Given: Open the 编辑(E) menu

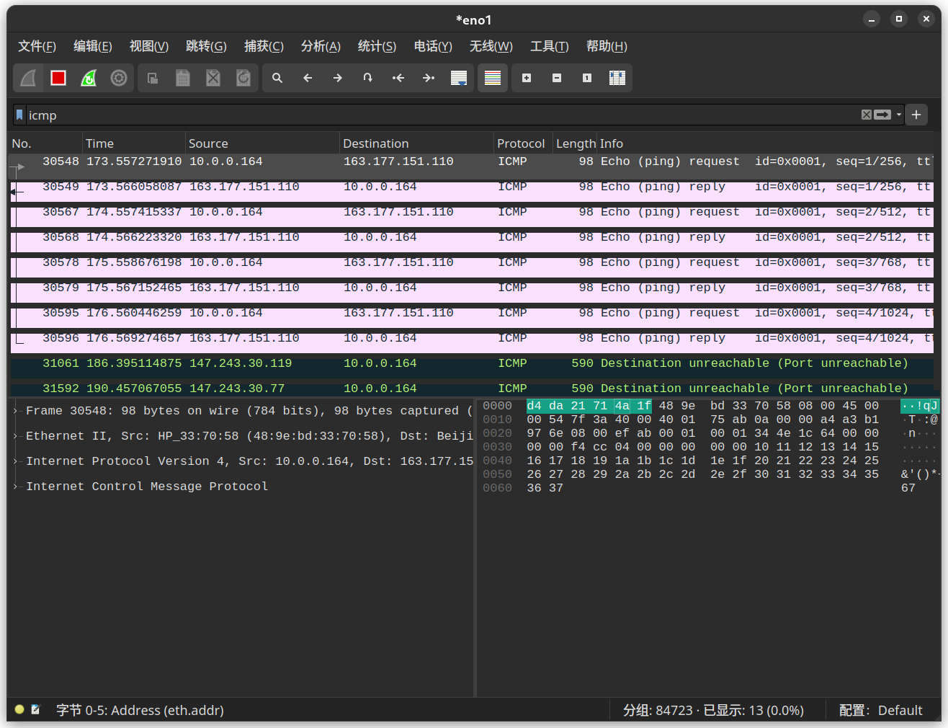Looking at the screenshot, I should click(93, 46).
